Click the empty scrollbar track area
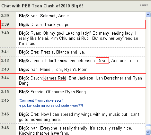151x135 pixels. [148, 71]
